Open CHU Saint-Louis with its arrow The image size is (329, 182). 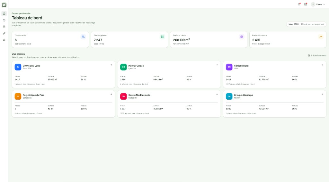111,65
